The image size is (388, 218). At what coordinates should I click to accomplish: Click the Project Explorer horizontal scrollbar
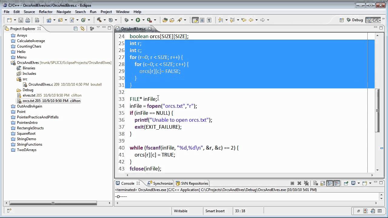pos(53,203)
